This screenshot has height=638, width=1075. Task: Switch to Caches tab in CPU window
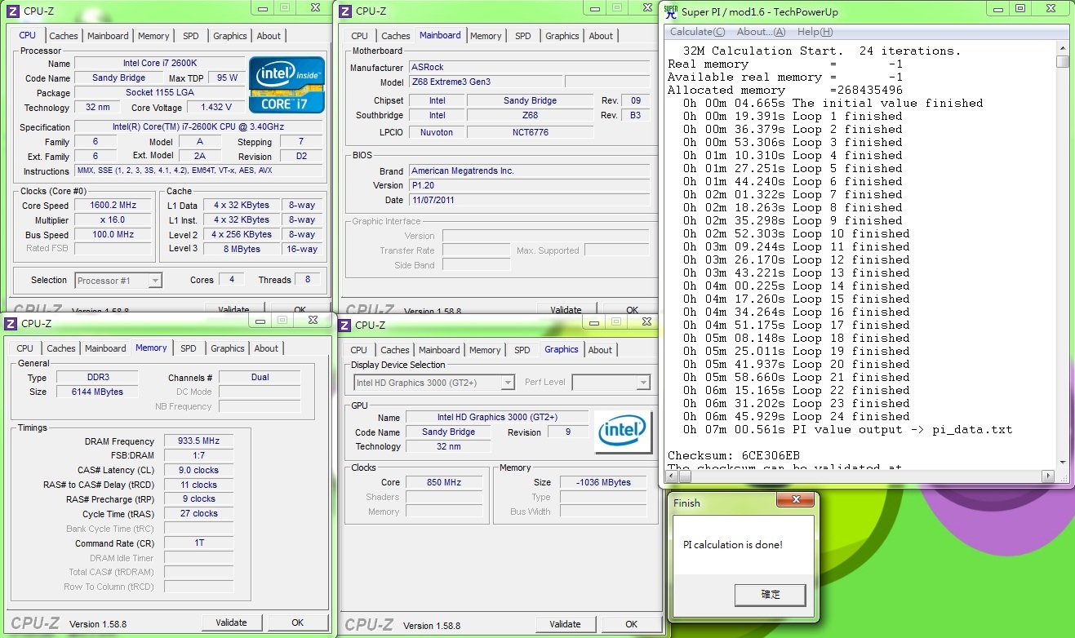click(64, 36)
